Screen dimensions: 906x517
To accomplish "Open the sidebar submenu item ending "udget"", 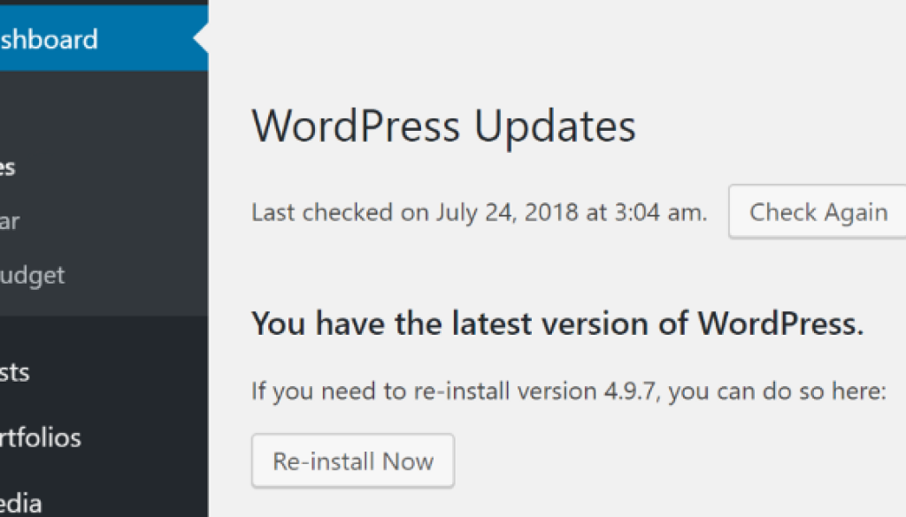I will (x=33, y=275).
